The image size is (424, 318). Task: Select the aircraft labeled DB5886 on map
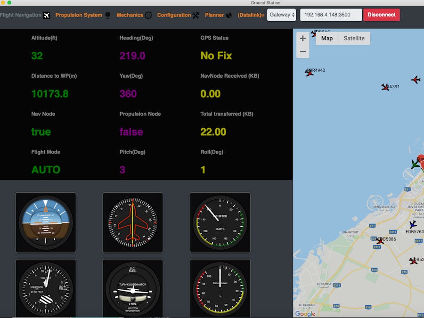tap(379, 240)
